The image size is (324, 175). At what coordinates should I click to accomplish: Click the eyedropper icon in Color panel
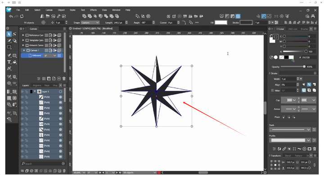pyautogui.click(x=271, y=57)
